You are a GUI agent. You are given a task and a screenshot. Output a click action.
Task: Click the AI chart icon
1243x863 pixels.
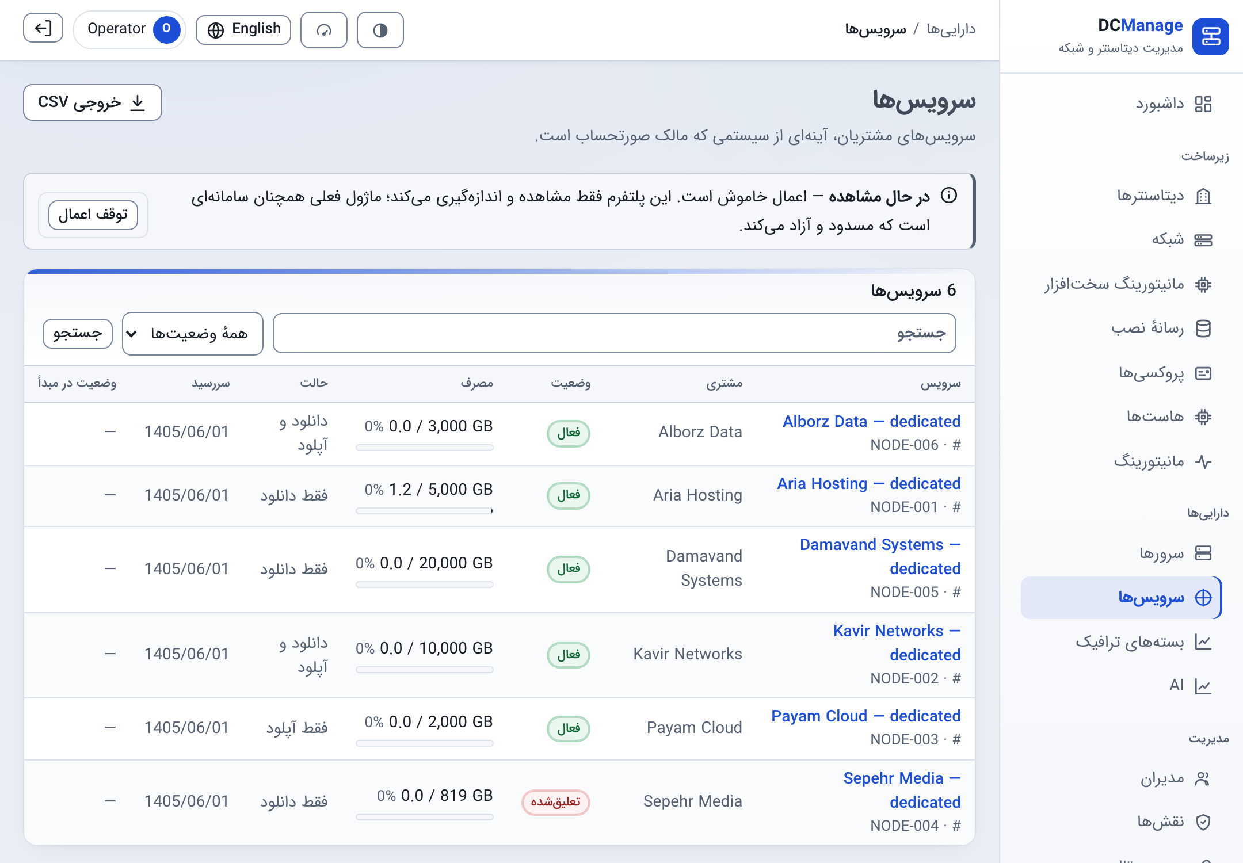(x=1203, y=686)
